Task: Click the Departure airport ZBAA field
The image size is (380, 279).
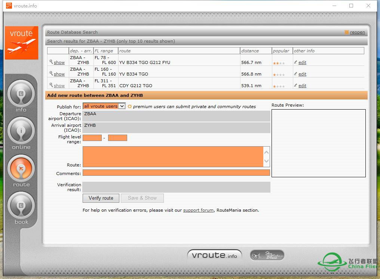Action: coord(176,116)
